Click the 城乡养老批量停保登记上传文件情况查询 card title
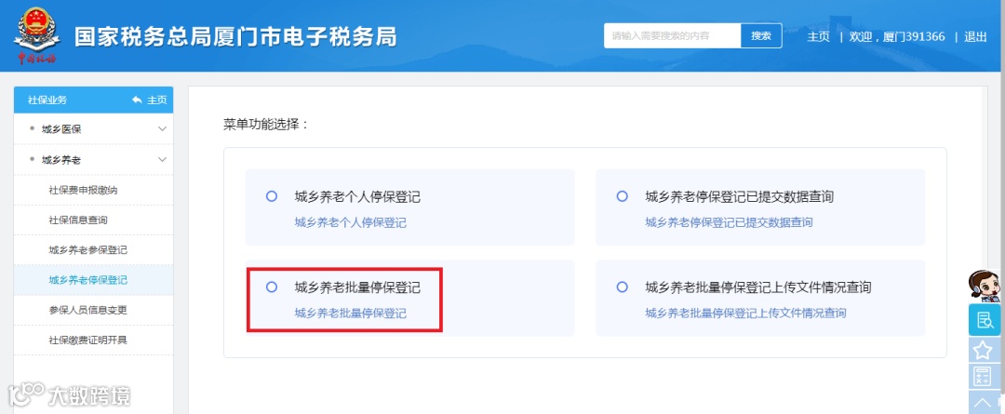 pos(758,287)
